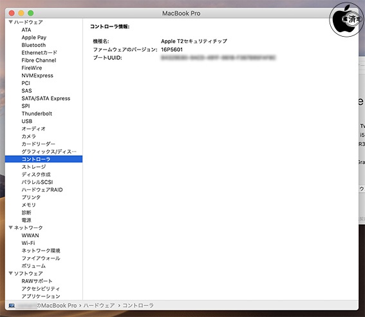Select オーディオ in the sidebar

pos(33,129)
